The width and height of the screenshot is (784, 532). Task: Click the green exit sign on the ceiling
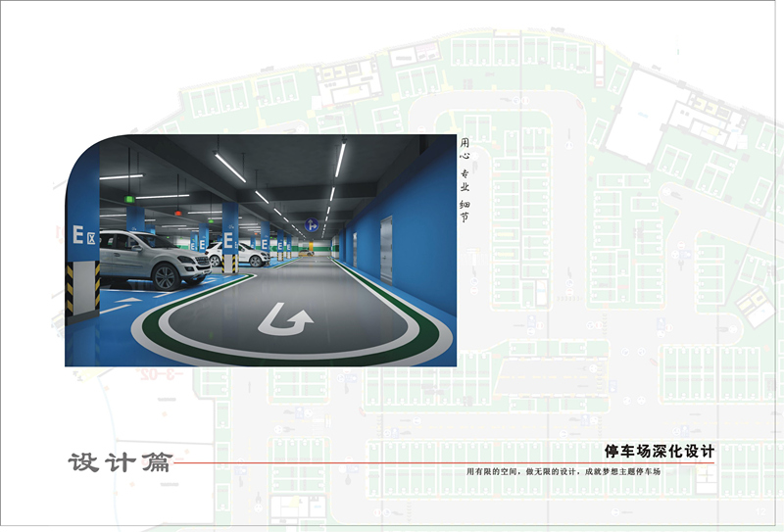[x=129, y=199]
